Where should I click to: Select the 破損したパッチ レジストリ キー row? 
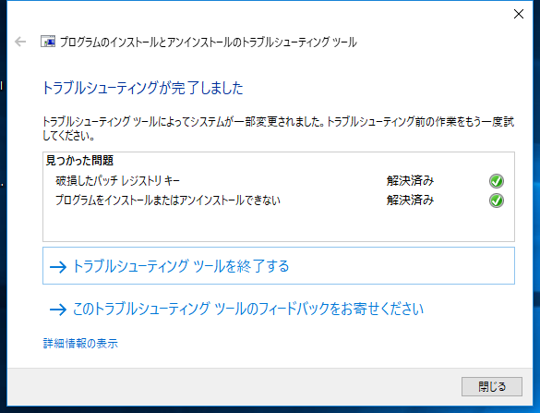[279, 181]
